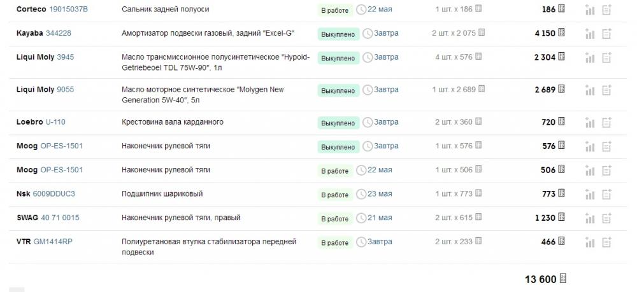Image resolution: width=637 pixels, height=292 pixels.
Task: Click the first Moog OP-ES-1501 link
Action: coord(61,146)
